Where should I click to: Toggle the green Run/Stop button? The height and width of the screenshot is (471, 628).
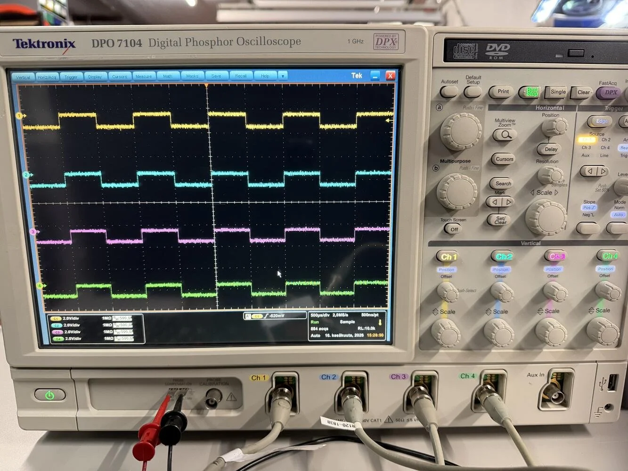531,92
